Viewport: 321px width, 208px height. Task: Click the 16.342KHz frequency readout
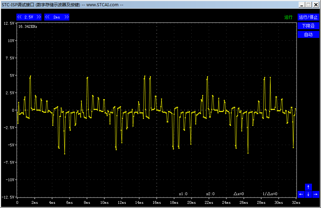[x=28, y=26]
